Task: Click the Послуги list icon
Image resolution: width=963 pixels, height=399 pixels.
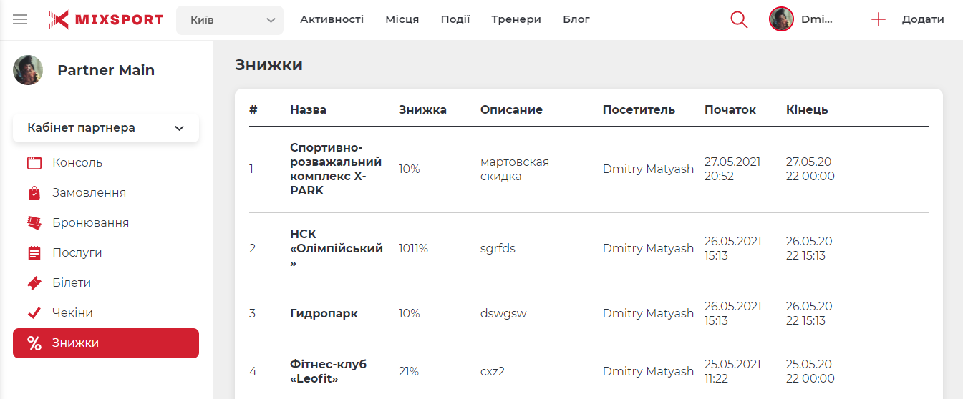Action: coord(34,253)
